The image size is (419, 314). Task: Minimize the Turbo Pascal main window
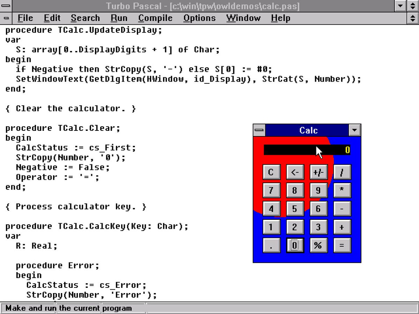click(x=400, y=6)
